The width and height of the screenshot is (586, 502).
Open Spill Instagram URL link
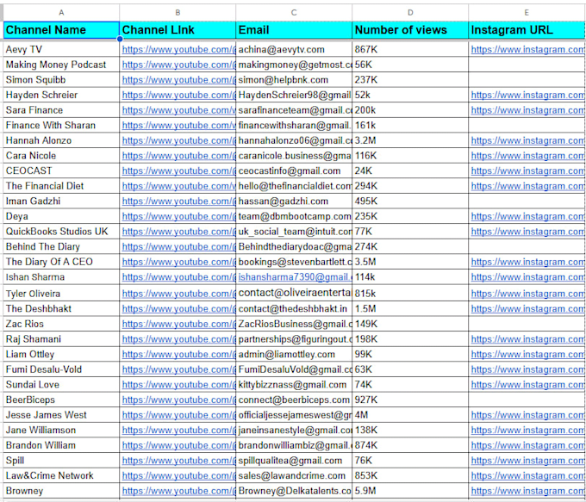point(527,461)
